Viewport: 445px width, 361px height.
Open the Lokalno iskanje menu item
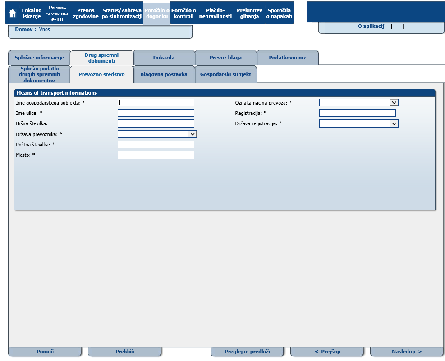click(32, 14)
